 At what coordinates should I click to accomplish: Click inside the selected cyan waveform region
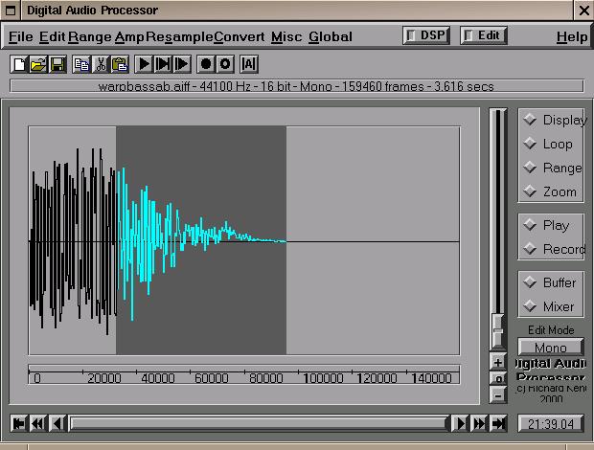201,240
